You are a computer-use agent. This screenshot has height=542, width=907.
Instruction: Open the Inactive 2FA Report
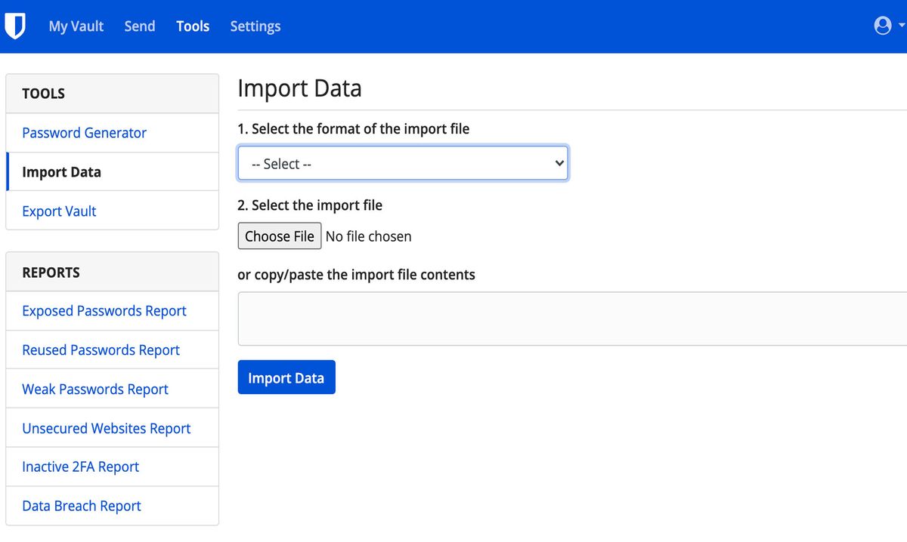[81, 467]
